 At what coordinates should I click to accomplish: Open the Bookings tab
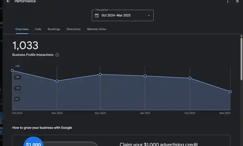[x=54, y=29]
